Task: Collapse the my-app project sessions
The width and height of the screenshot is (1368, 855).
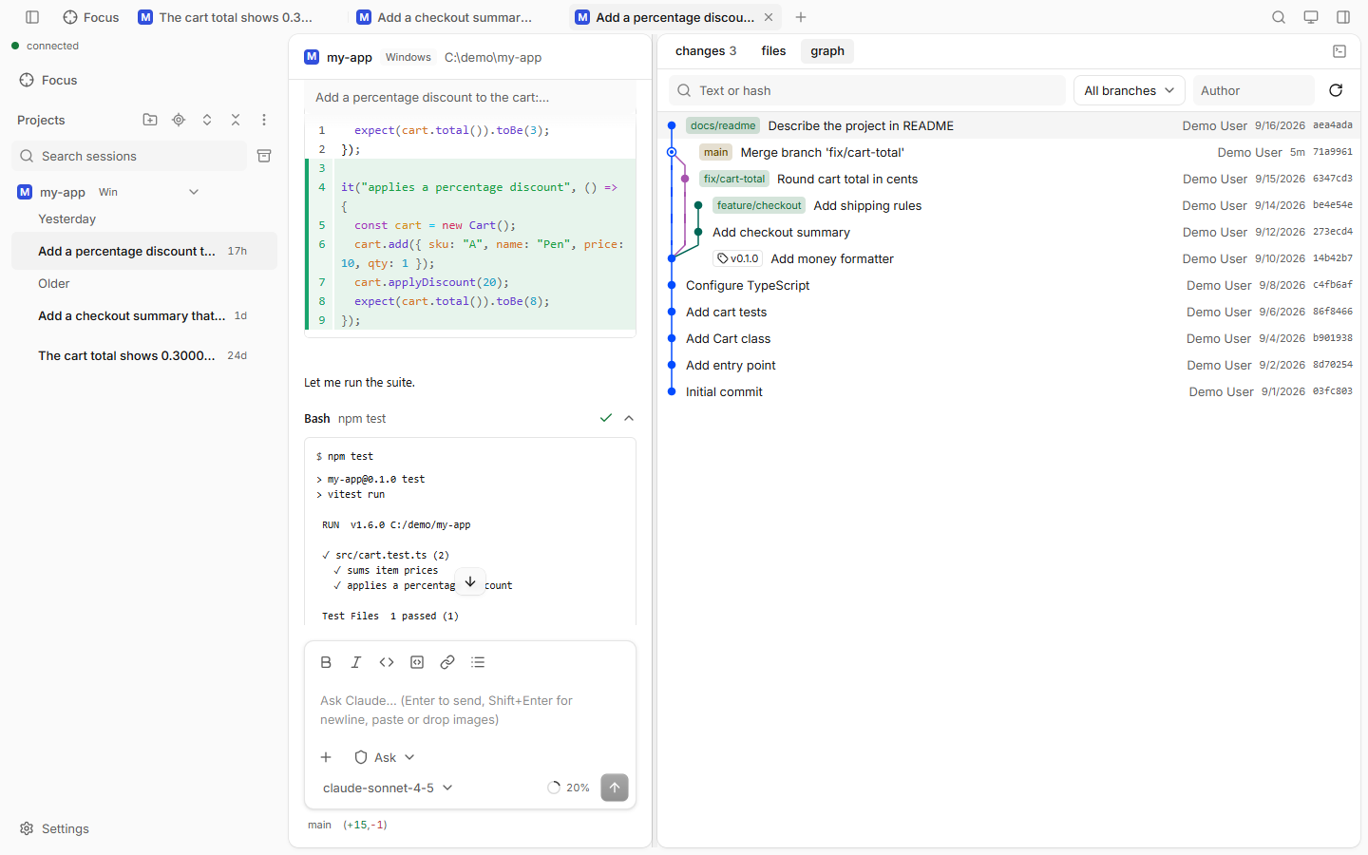Action: tap(194, 192)
